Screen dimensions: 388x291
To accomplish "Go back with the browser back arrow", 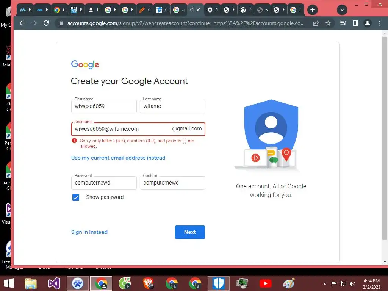I will click(x=22, y=23).
